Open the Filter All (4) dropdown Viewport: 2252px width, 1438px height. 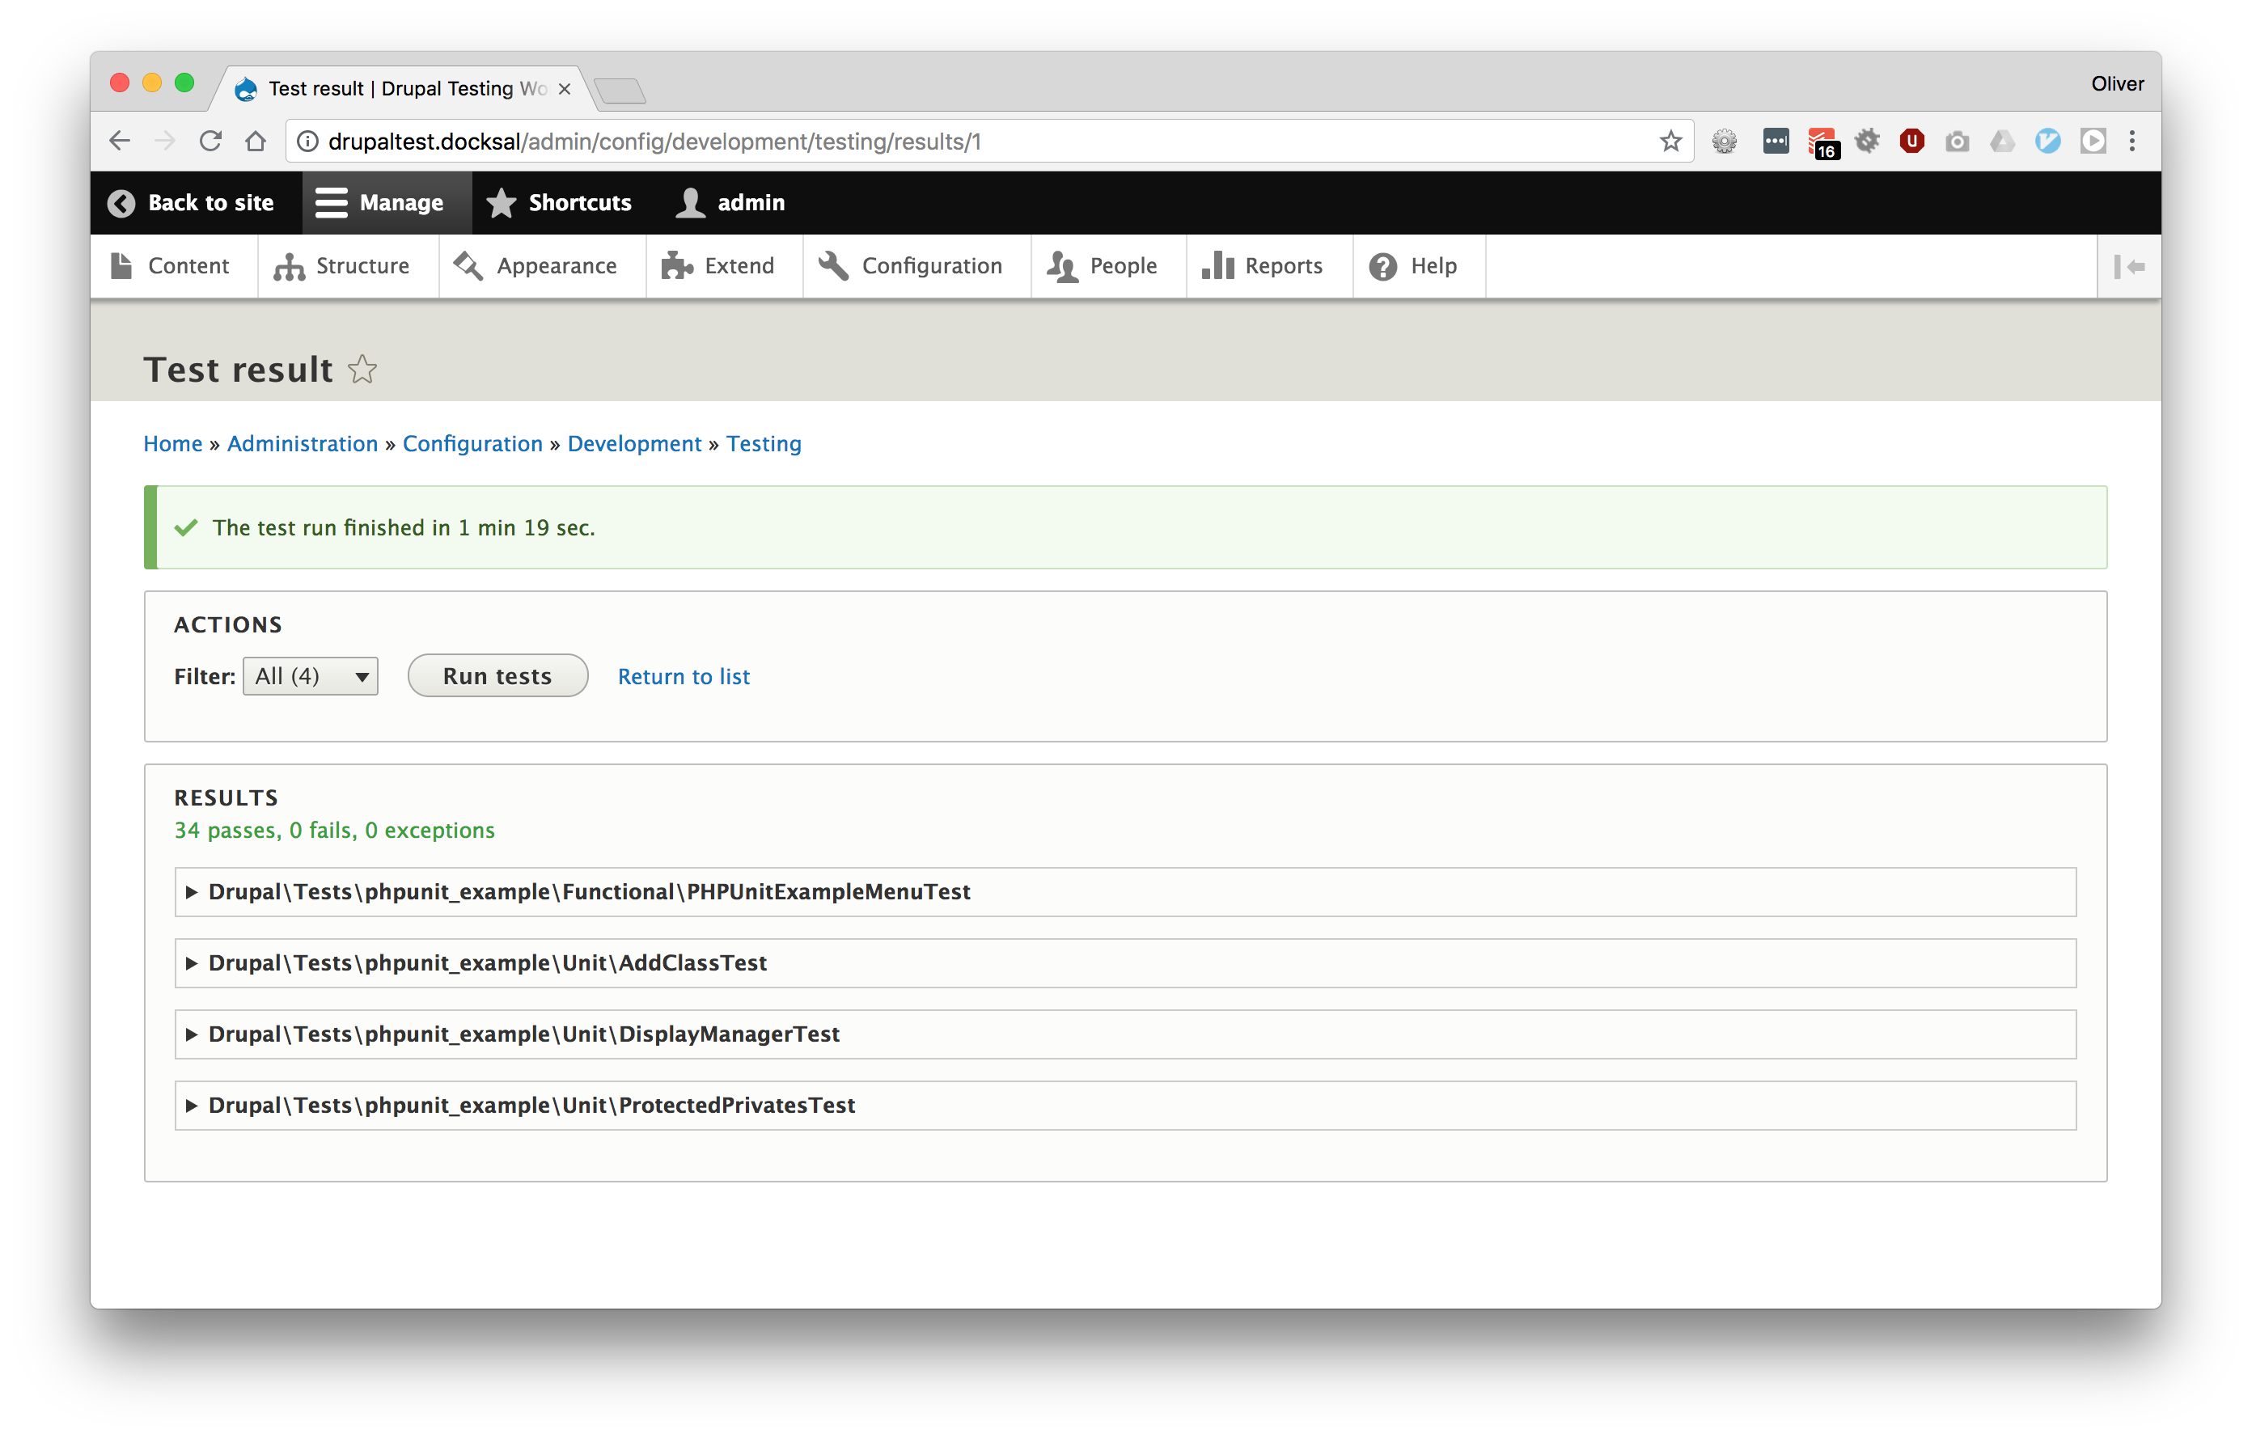[x=310, y=676]
